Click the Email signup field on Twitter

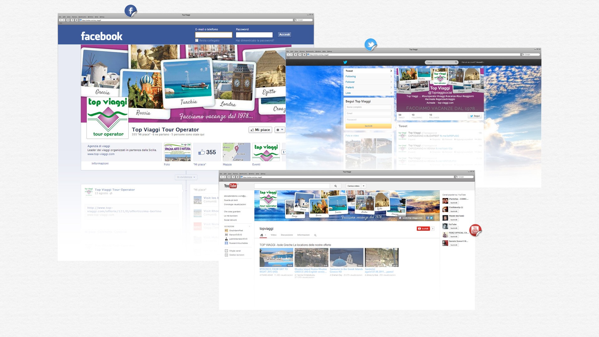coord(368,114)
